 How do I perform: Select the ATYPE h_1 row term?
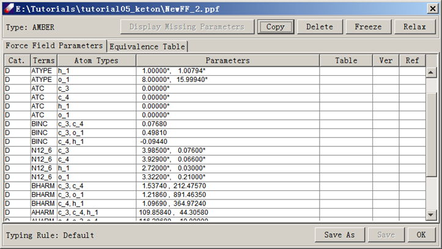point(43,71)
